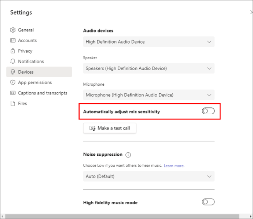Viewport: 253px width, 219px height.
Task: Click the 'Choose Low if you want' description
Action: click(122, 166)
